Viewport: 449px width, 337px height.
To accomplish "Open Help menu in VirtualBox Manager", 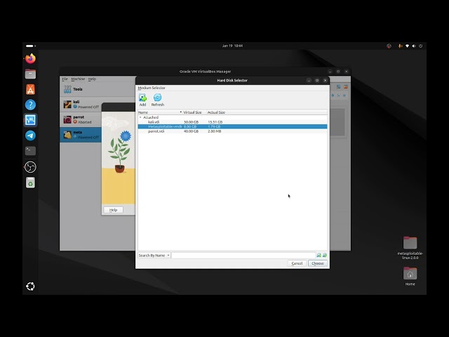I will click(92, 79).
